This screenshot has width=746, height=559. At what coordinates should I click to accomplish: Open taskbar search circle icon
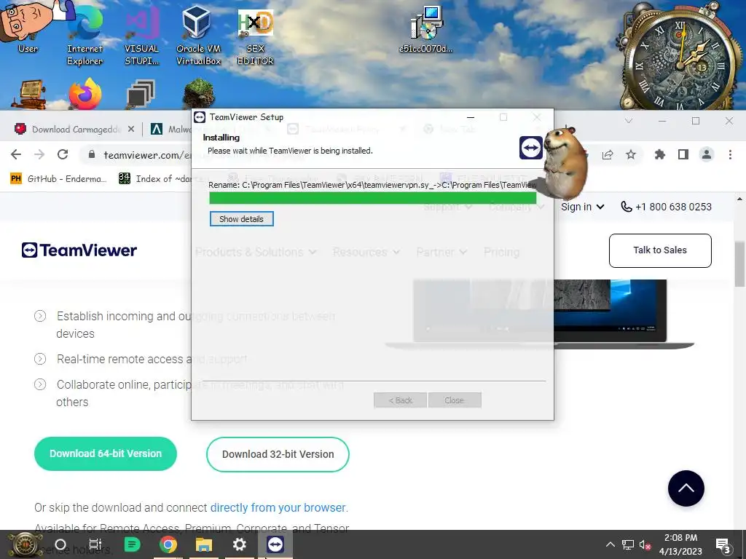(x=60, y=544)
